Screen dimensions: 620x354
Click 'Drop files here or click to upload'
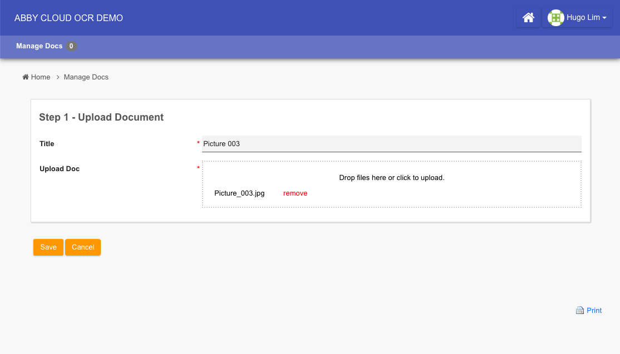point(391,178)
